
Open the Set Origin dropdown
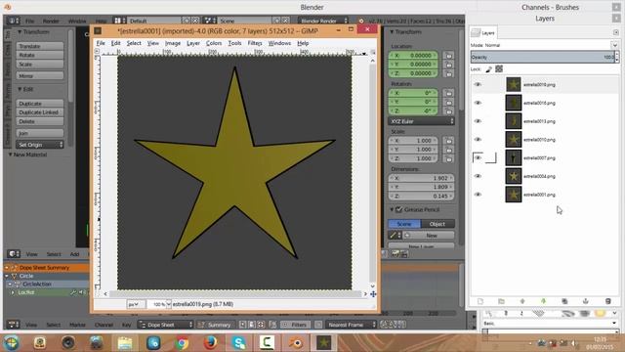click(x=39, y=145)
